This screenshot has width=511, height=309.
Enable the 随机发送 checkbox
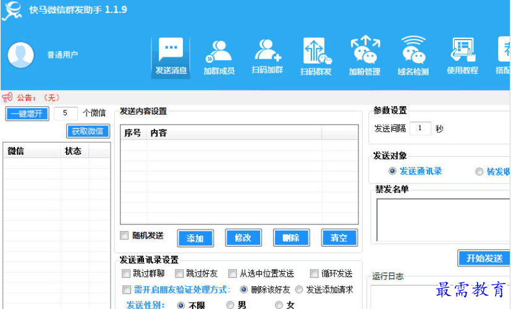(x=124, y=235)
